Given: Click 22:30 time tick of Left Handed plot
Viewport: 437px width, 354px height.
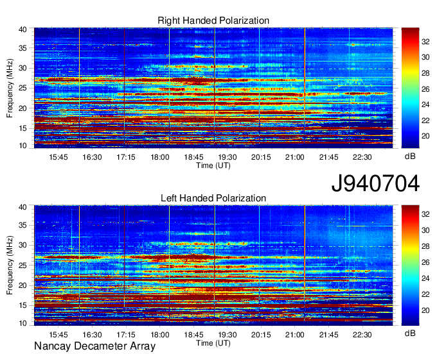Looking at the screenshot, I should (x=362, y=335).
